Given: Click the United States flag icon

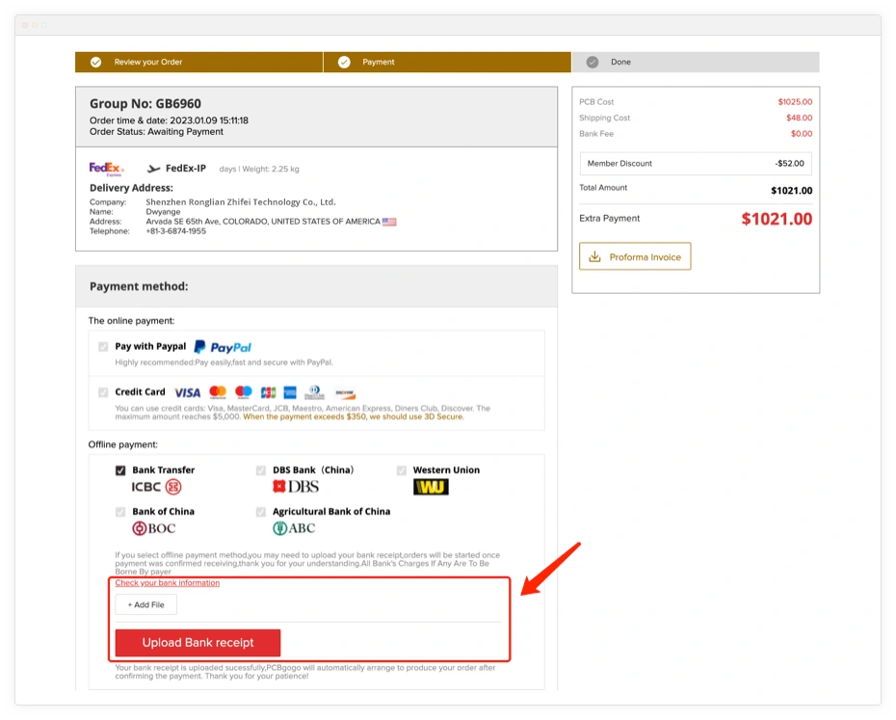Looking at the screenshot, I should (x=389, y=222).
